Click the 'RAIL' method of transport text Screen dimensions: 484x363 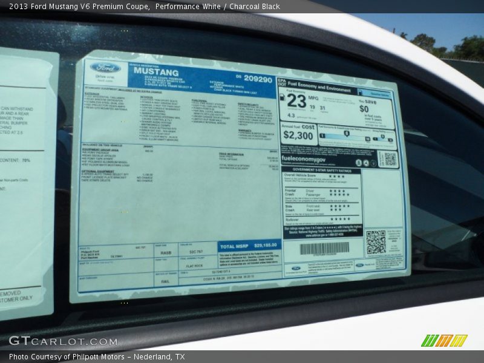[165, 281]
